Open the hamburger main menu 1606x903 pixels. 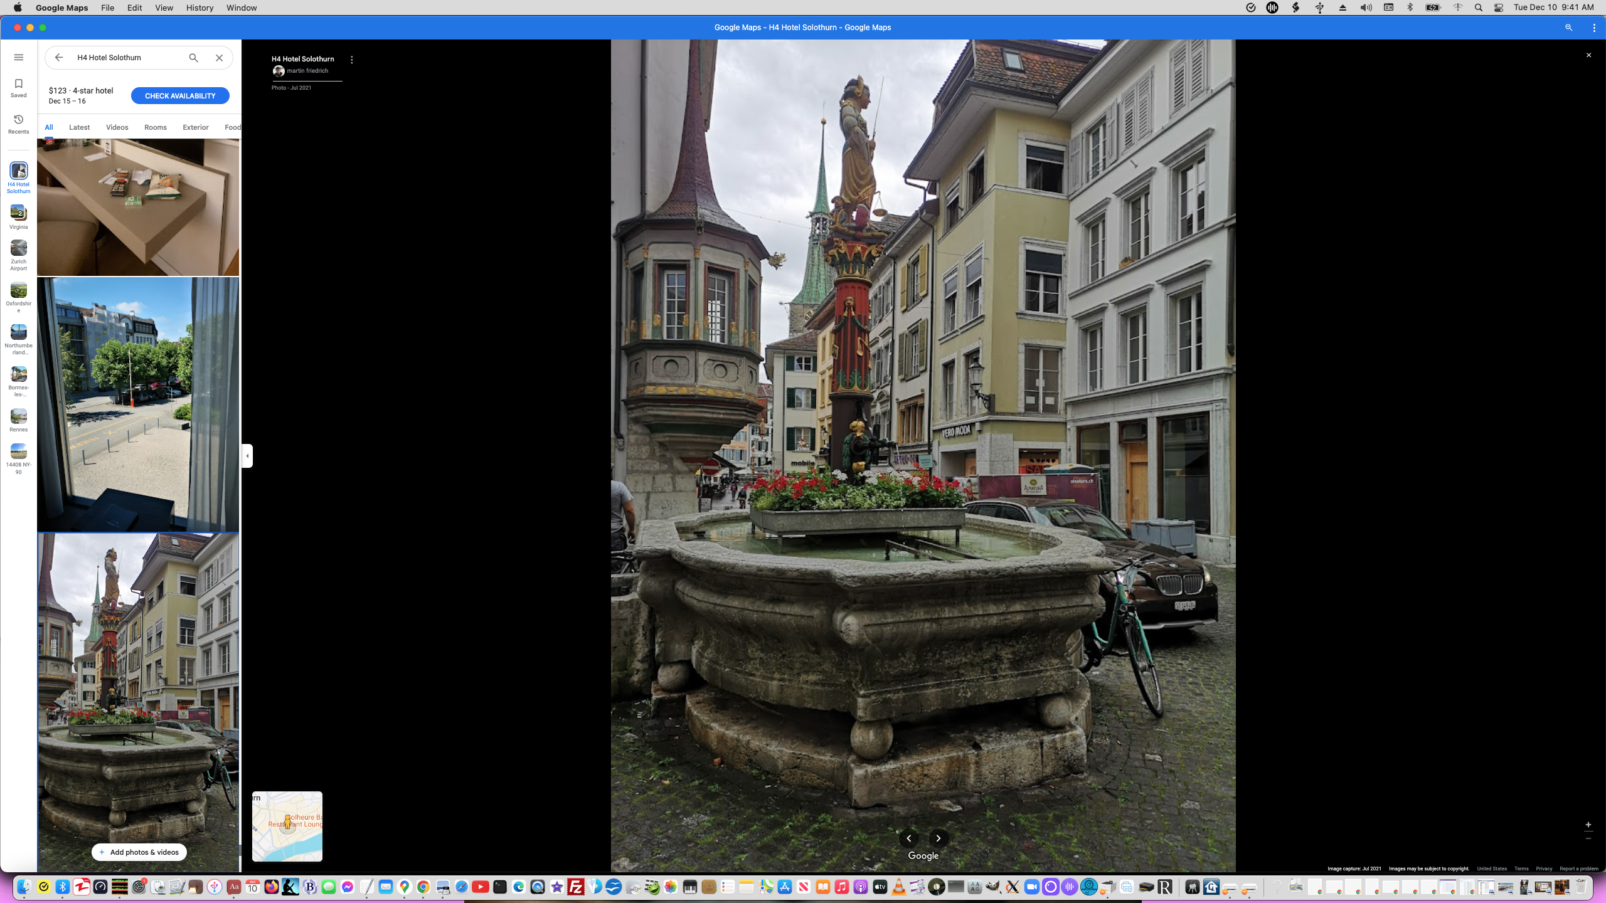click(x=18, y=57)
